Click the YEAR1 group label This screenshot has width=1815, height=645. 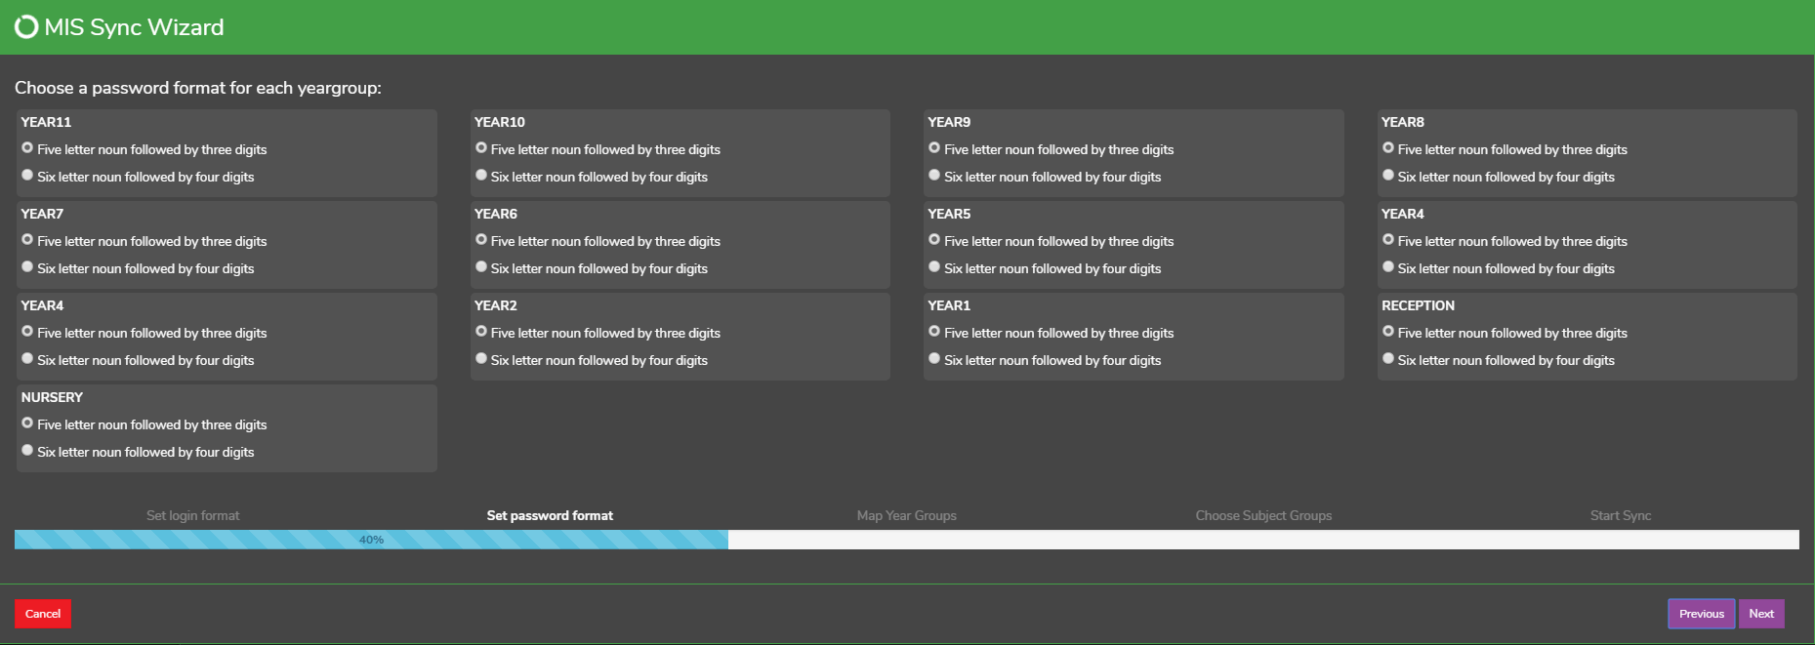[949, 305]
